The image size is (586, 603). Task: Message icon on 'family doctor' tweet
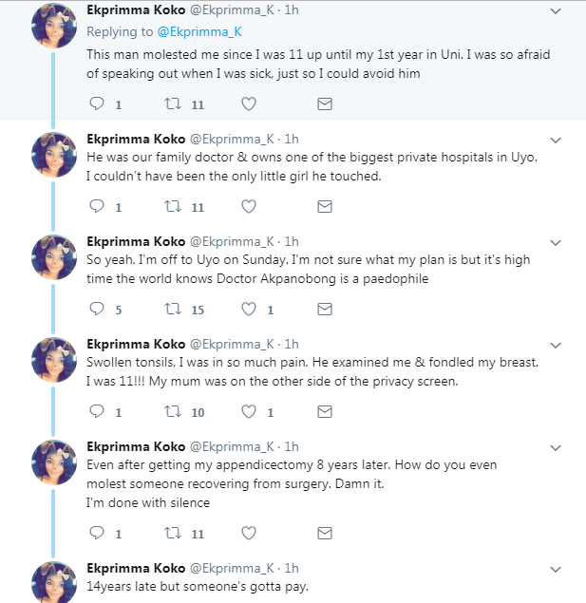[324, 205]
